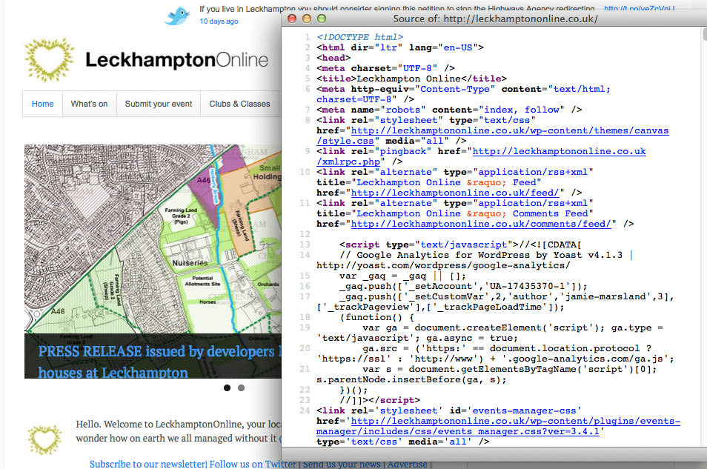Click Follow us on Twitter link
The height and width of the screenshot is (469, 707).
[253, 464]
